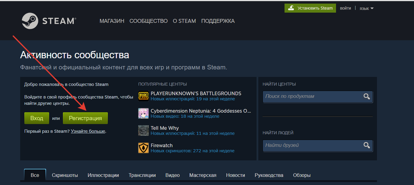Click the Активность сообщества heading

(x=75, y=55)
